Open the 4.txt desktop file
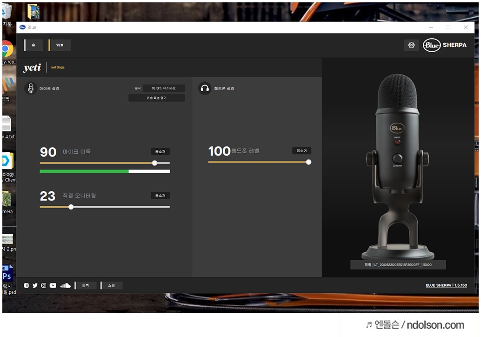Screen dimensions: 481x337 tap(7, 127)
